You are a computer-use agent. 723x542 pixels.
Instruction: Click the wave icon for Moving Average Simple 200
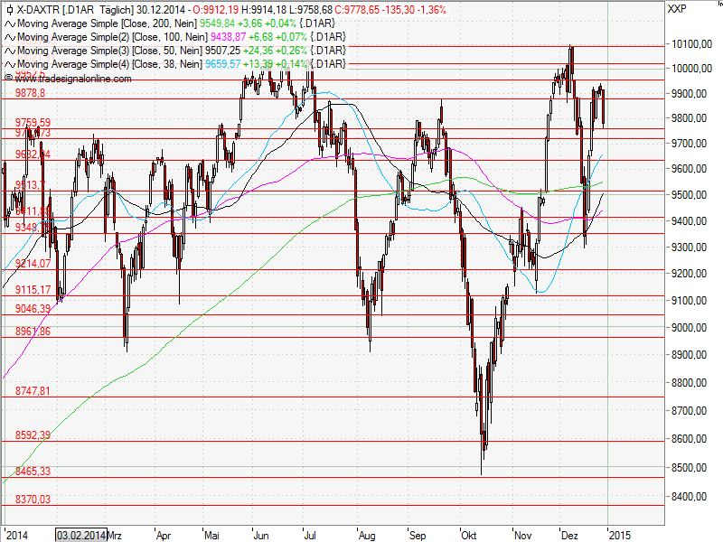[x=8, y=25]
